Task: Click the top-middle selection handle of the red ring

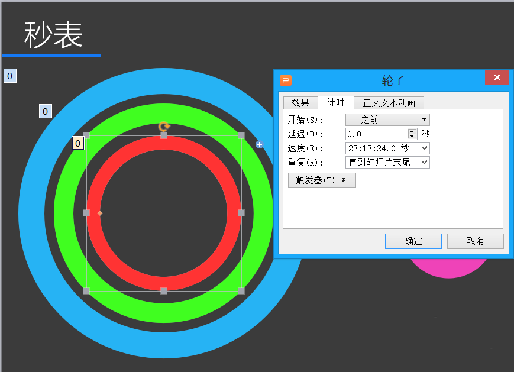Action: 164,135
